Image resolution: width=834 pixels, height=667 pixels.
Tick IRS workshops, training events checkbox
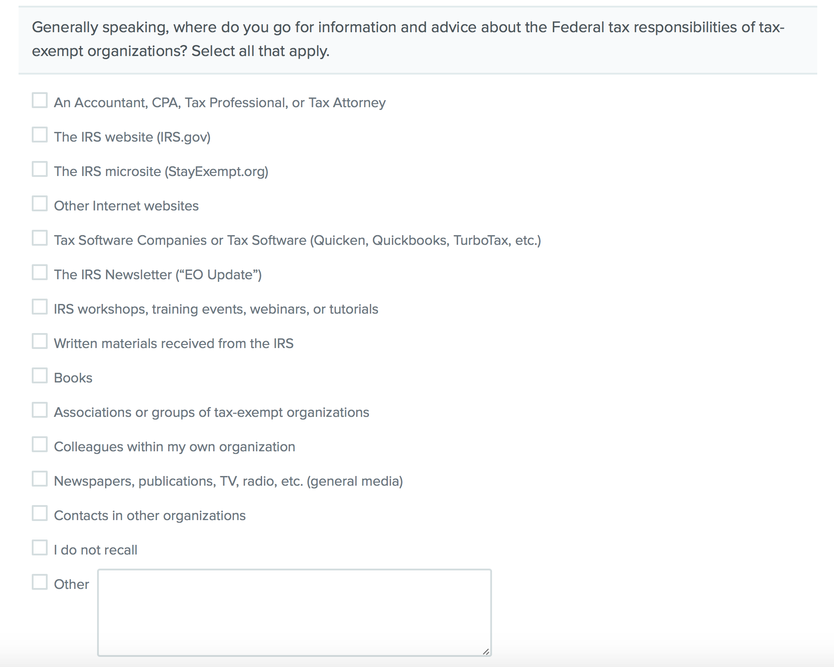pos(40,307)
